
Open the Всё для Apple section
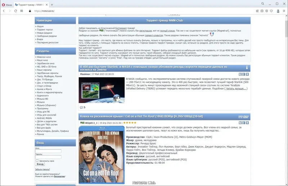(x=44, y=128)
